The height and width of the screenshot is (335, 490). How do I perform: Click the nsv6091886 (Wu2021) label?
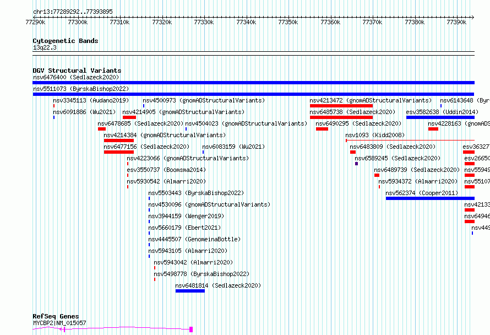point(84,112)
